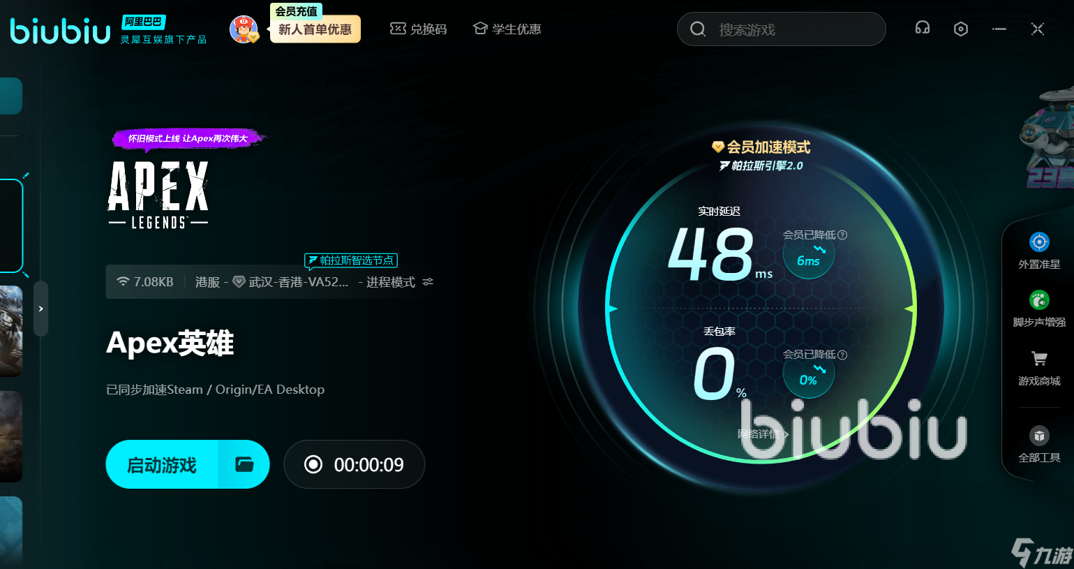Click the 0% packet loss reduction badge
The image size is (1074, 569).
[x=809, y=377]
